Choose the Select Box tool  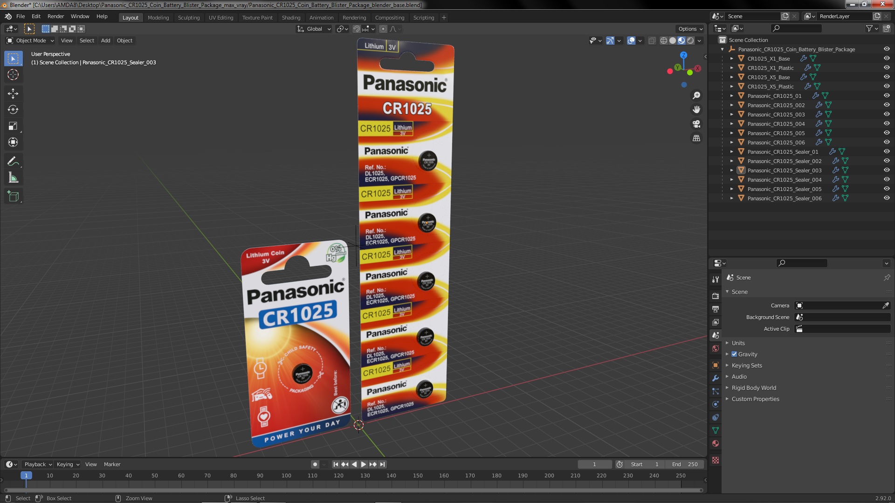[13, 59]
